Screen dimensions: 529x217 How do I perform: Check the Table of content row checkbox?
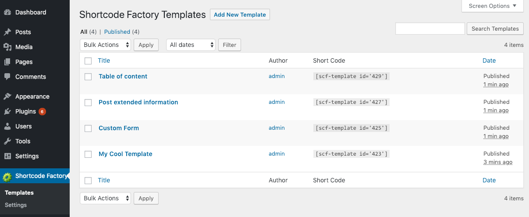[x=88, y=77]
